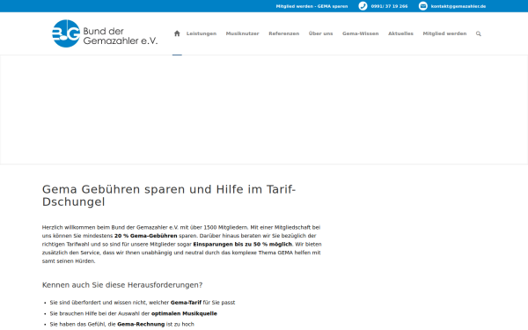
Task: Click the kontakt@gemazahler.de email link
Action: [x=458, y=6]
